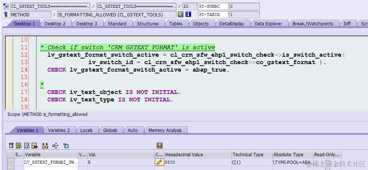Click empty variable name cell below LV_GSTEXT_FORMAT_SW
The image size is (368, 170).
click(51, 168)
